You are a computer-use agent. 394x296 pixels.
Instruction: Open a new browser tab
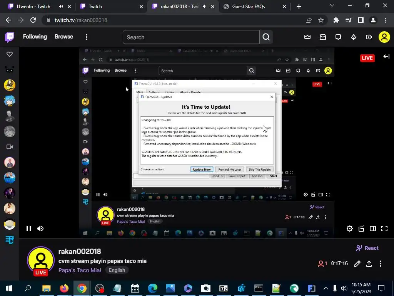299,7
